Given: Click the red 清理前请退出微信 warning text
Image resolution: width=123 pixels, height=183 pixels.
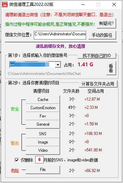Looking at the screenshot, I should (x=59, y=15).
